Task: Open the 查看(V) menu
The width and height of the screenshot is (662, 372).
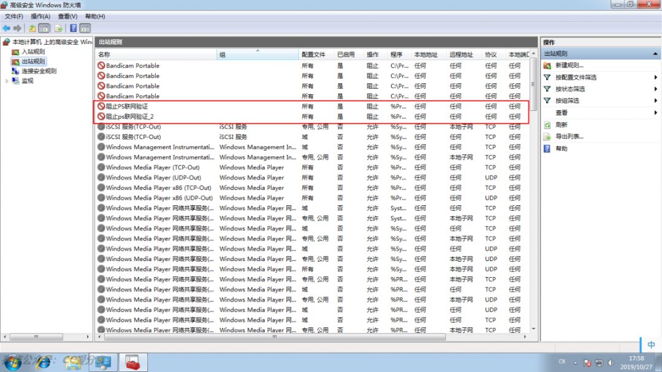Action: point(67,16)
